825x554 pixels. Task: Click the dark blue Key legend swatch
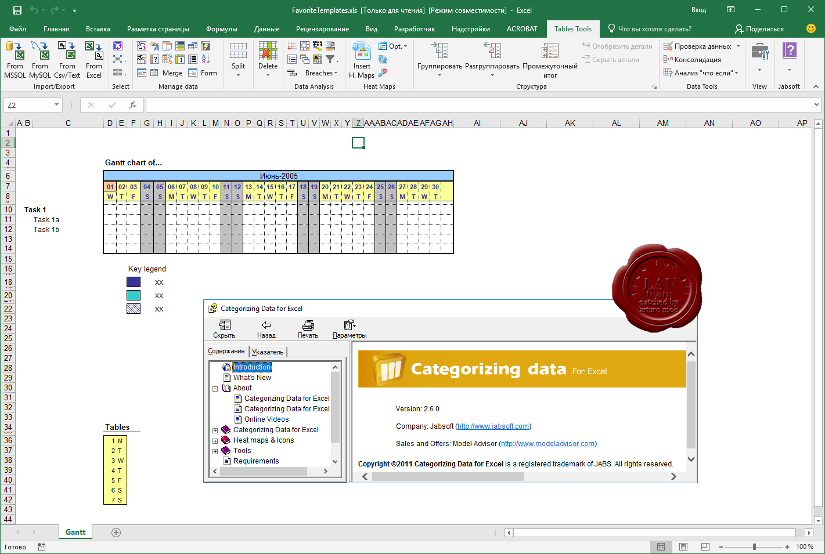134,282
